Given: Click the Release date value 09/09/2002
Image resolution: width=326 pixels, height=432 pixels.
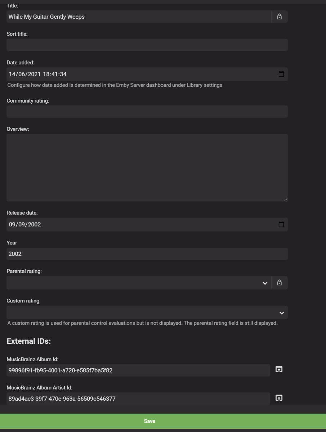Looking at the screenshot, I should (x=25, y=224).
